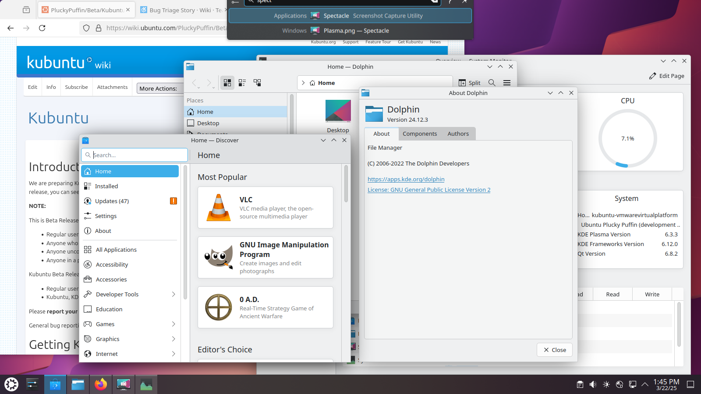Image resolution: width=701 pixels, height=394 pixels.
Task: Open System Monitor taskbar icon
Action: tap(146, 384)
